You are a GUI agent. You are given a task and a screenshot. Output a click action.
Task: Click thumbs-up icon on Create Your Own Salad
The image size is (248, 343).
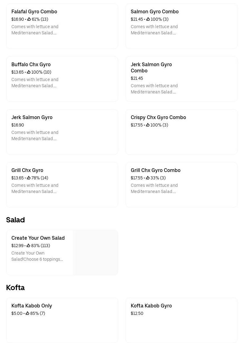[x=28, y=246]
